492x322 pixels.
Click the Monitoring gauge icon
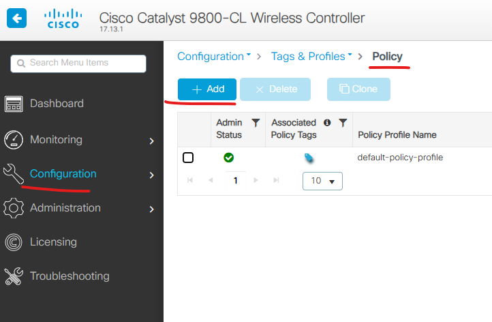[14, 139]
